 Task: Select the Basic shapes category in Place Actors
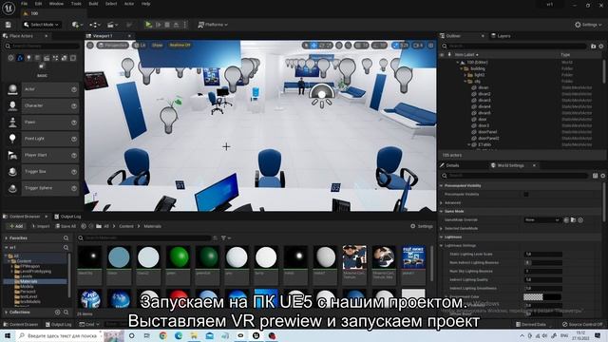pyautogui.click(x=20, y=58)
